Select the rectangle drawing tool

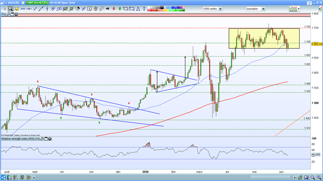tap(132, 9)
